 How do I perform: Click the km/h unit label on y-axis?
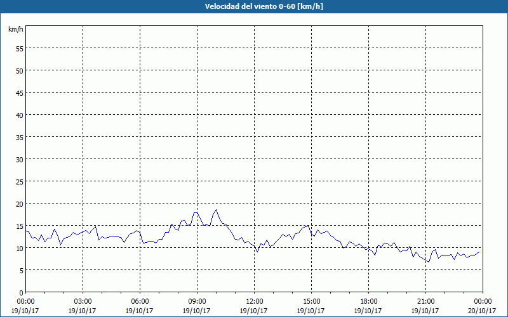16,29
